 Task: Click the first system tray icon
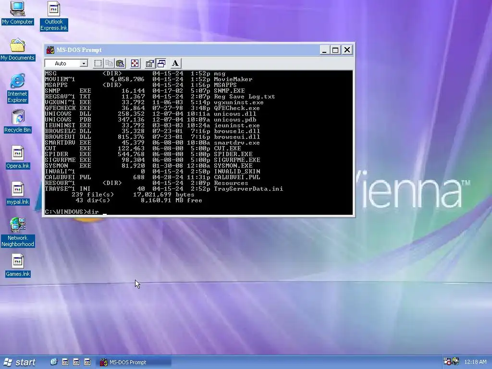pos(447,361)
